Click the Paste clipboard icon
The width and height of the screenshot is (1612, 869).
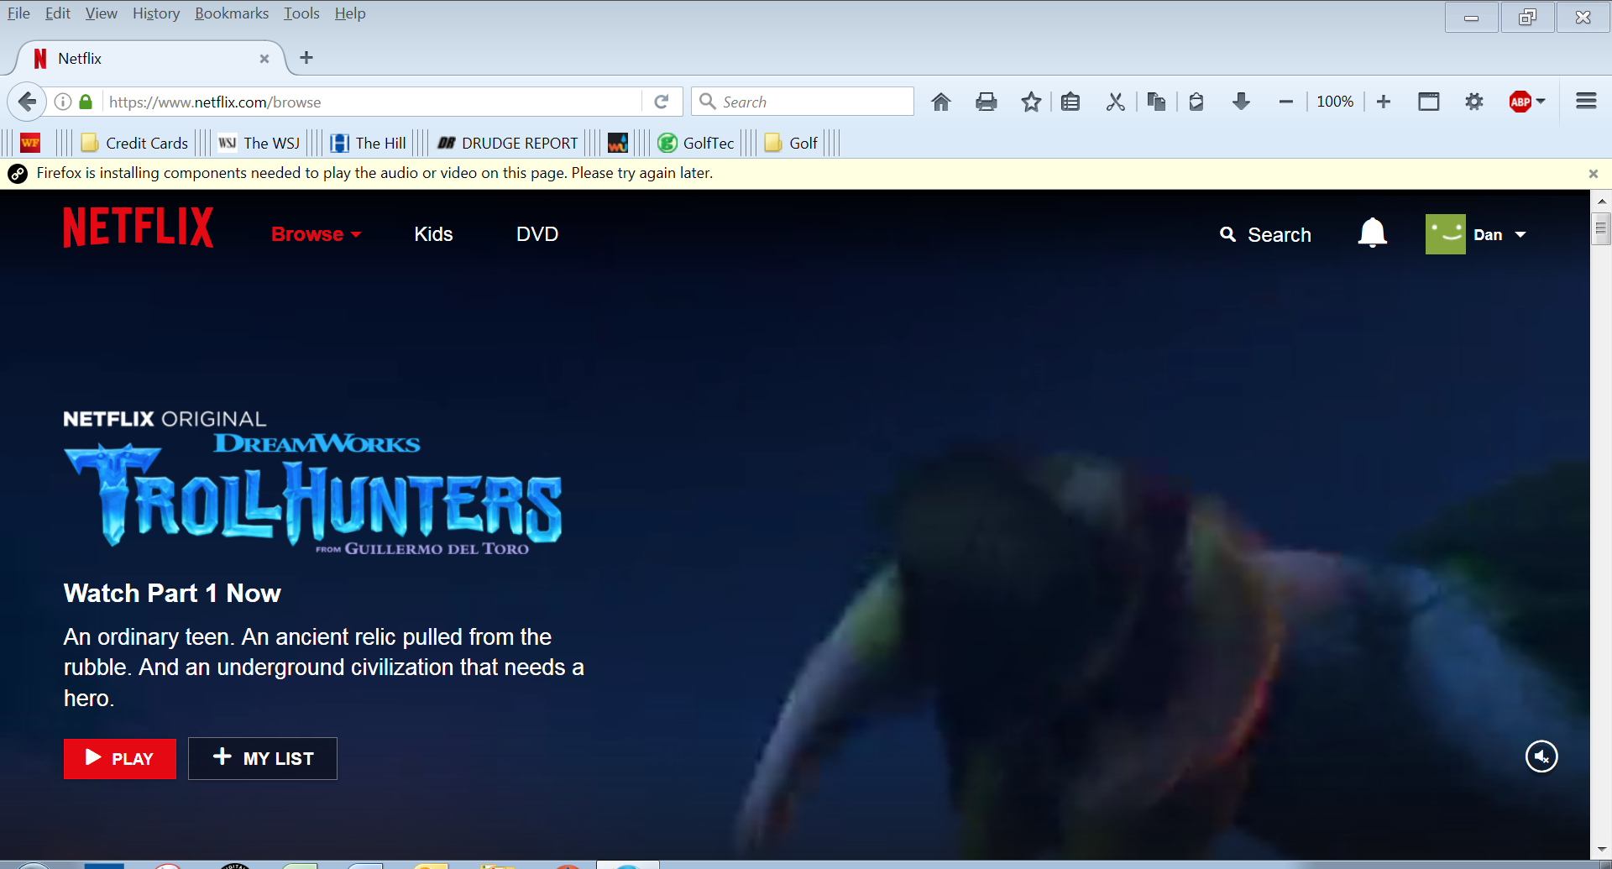click(x=1196, y=102)
